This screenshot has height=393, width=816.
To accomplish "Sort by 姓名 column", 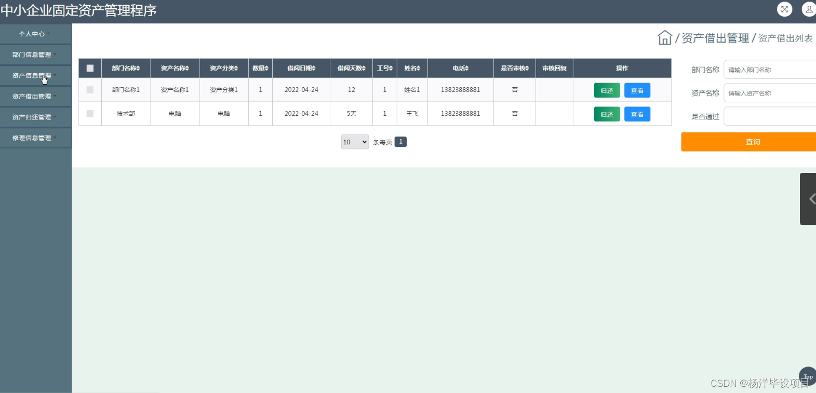I will (412, 68).
